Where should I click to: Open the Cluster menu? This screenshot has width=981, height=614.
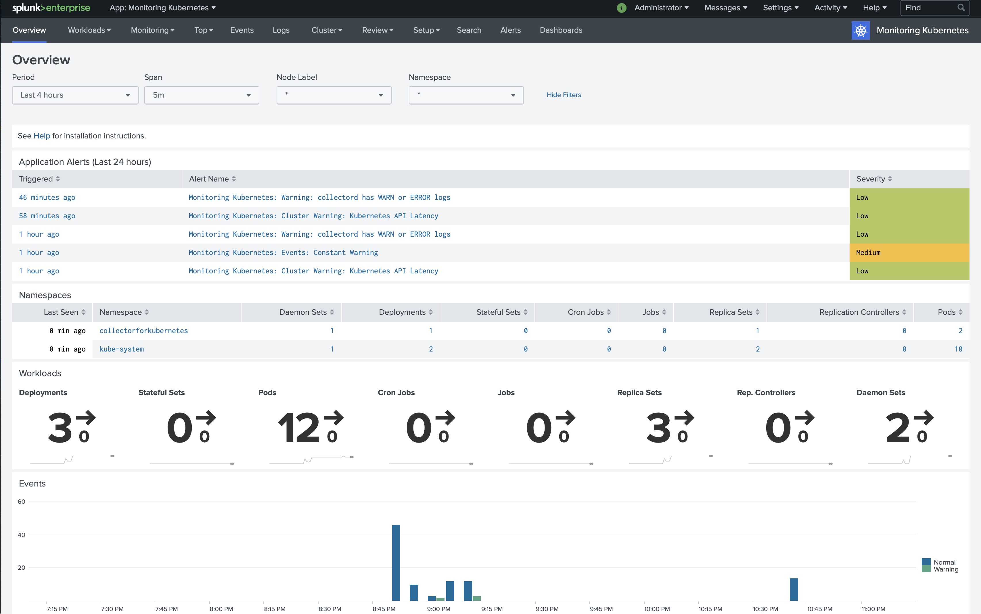coord(326,30)
